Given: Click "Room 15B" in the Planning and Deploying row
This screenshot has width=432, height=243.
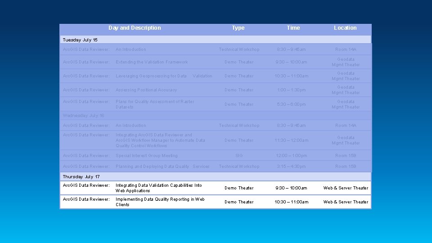Looking at the screenshot, I should [x=346, y=166].
